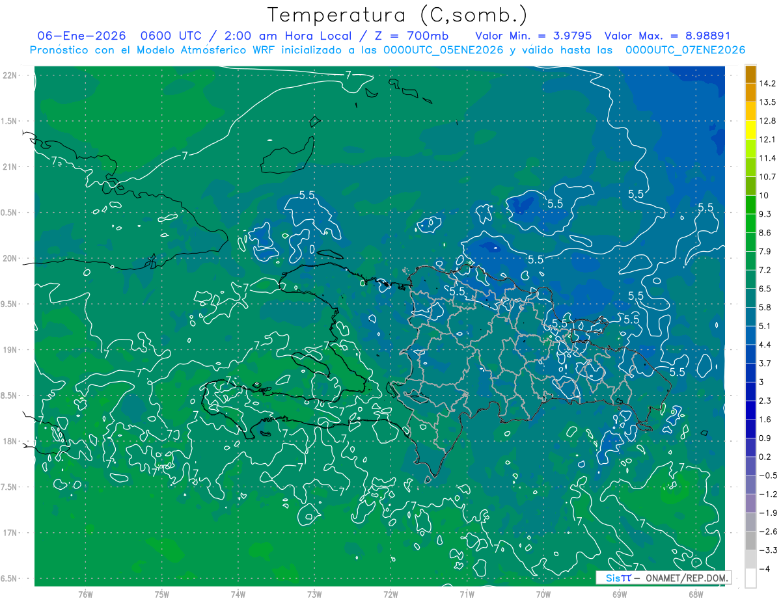Image resolution: width=781 pixels, height=603 pixels.
Task: Click the white -4 legend box
Action: (x=750, y=578)
